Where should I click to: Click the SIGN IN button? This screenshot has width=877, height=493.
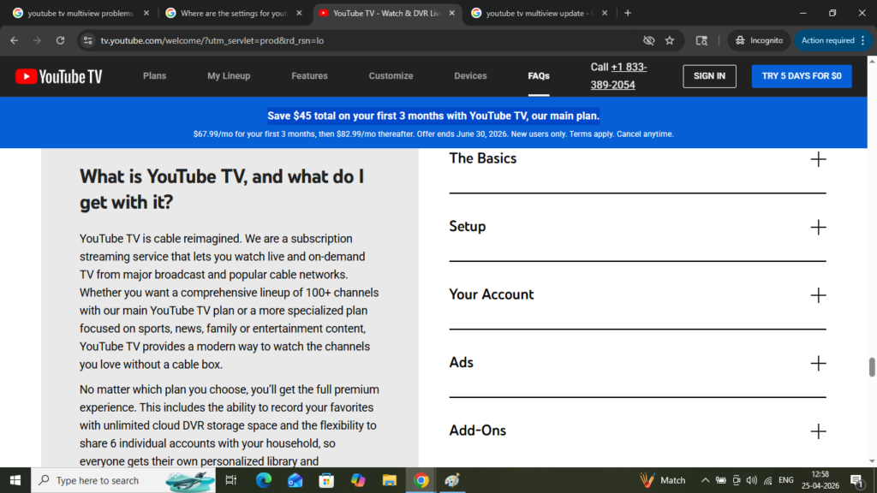(x=709, y=76)
